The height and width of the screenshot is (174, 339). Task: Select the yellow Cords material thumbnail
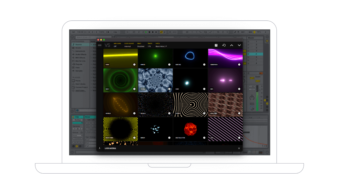coord(121,58)
